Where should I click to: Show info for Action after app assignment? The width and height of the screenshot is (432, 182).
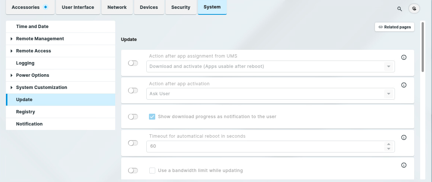click(x=404, y=57)
